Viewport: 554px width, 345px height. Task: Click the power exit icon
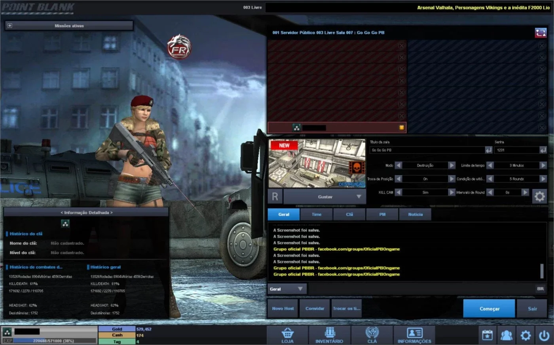coord(545,336)
